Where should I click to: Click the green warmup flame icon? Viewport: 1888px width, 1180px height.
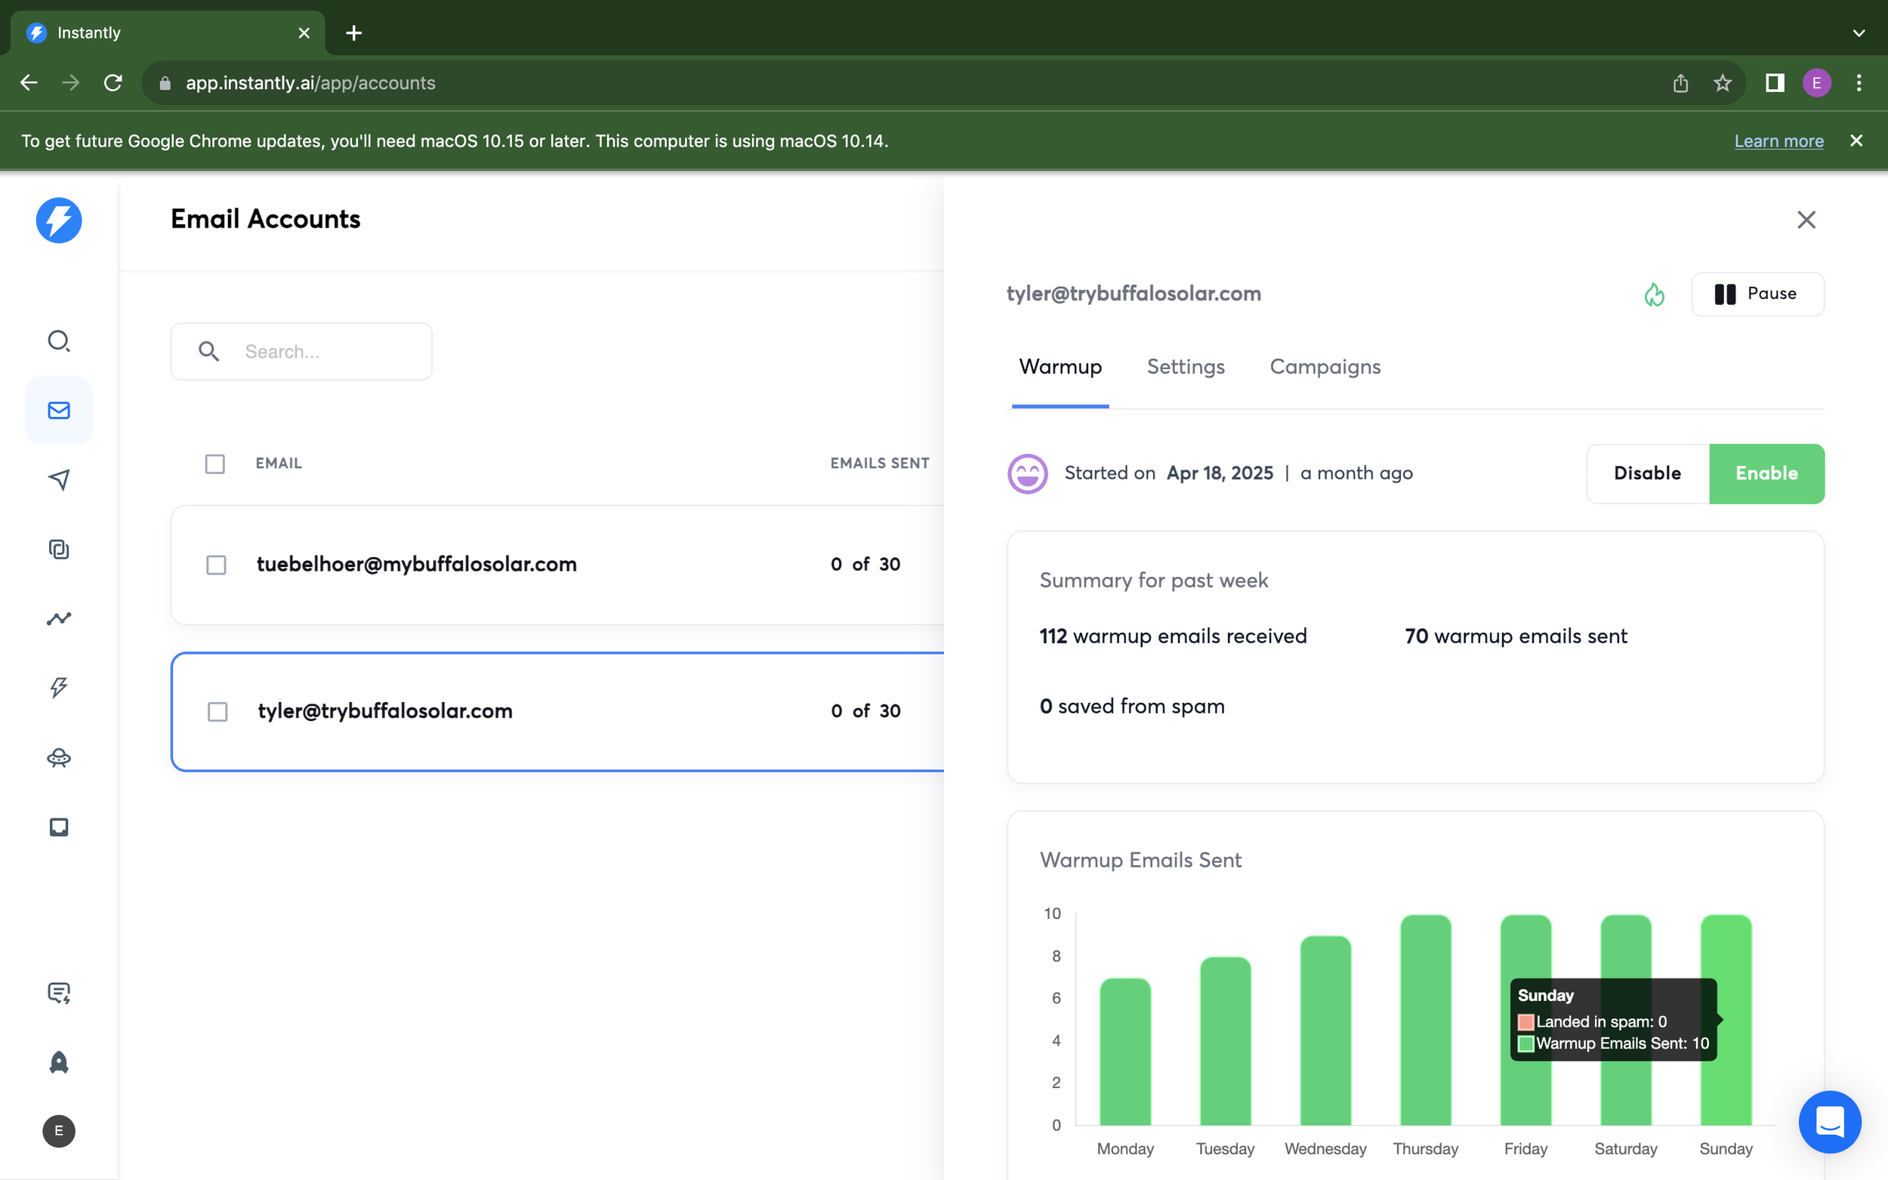1654,295
